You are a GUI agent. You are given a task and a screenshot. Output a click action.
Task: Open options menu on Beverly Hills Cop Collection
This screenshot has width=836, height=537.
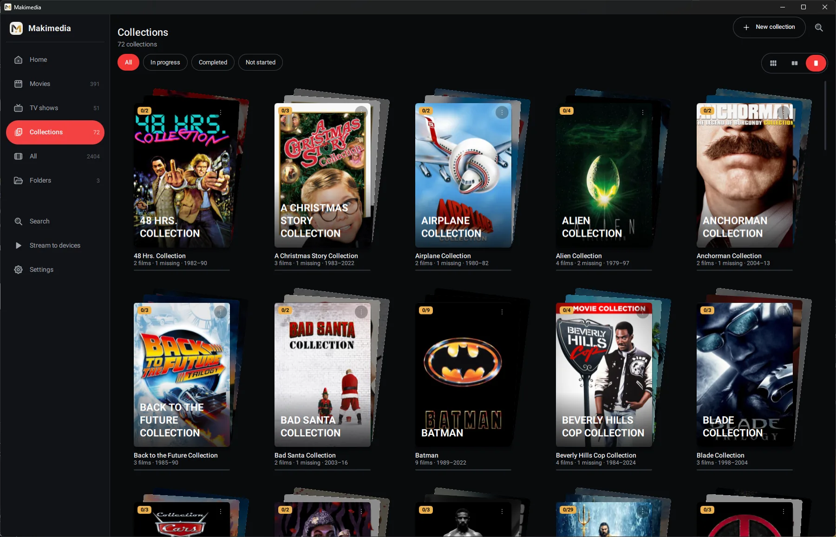coord(643,312)
